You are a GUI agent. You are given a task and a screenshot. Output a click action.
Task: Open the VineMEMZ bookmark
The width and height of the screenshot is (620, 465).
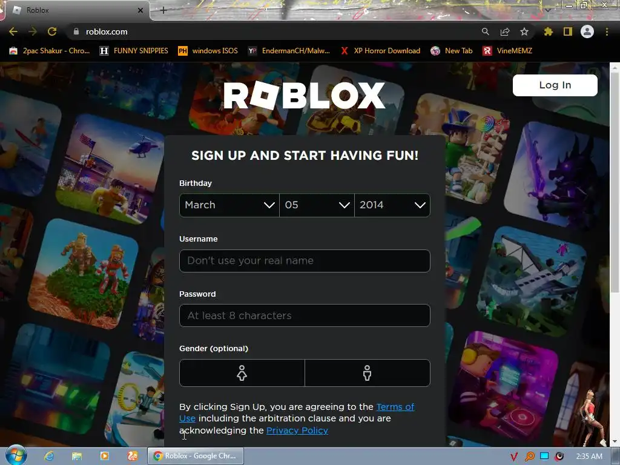pyautogui.click(x=507, y=51)
